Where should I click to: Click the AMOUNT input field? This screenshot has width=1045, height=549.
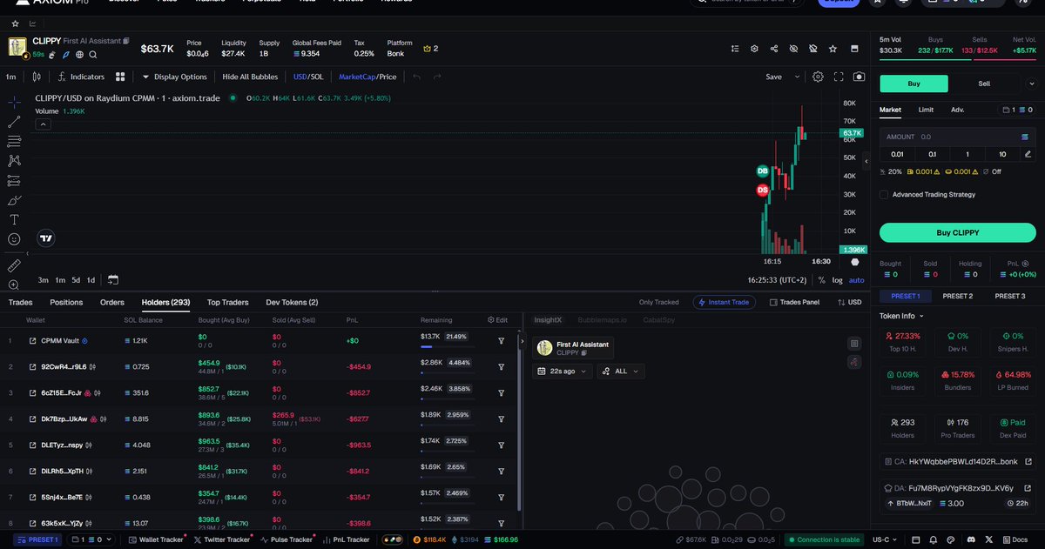tap(958, 137)
